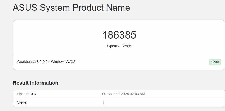The height and width of the screenshot is (111, 225).
Task: Click the views count value 1
Action: 103,102
